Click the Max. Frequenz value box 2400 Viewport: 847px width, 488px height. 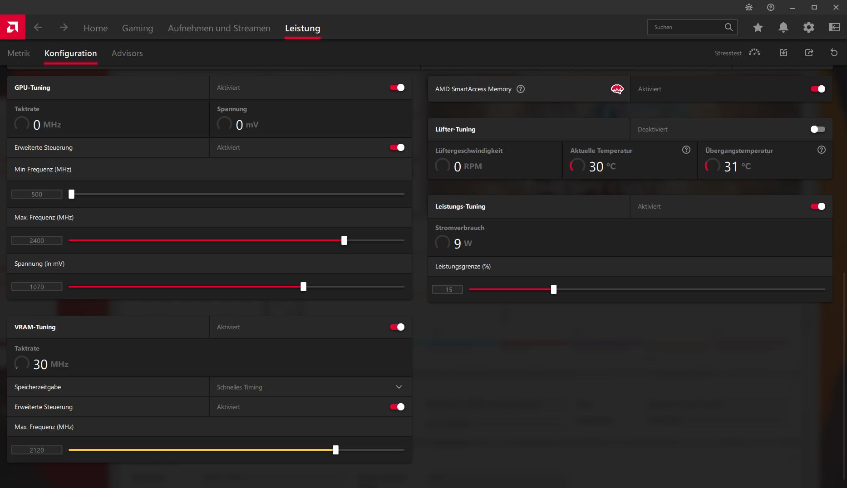[37, 240]
